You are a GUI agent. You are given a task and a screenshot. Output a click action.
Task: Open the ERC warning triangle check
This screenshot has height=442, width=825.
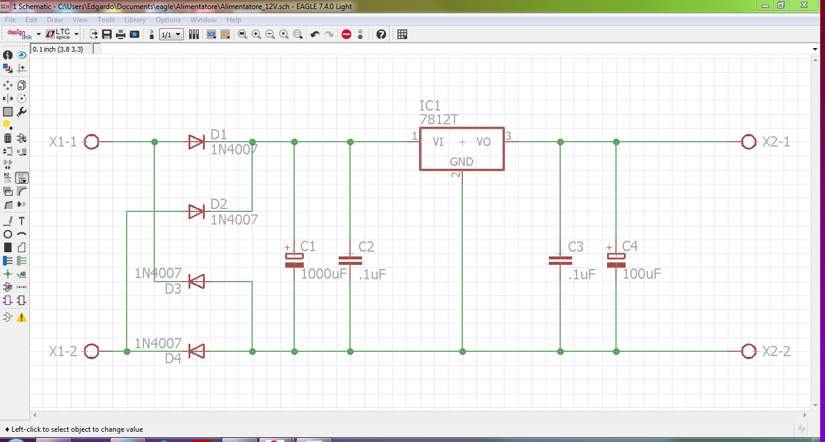tap(22, 317)
